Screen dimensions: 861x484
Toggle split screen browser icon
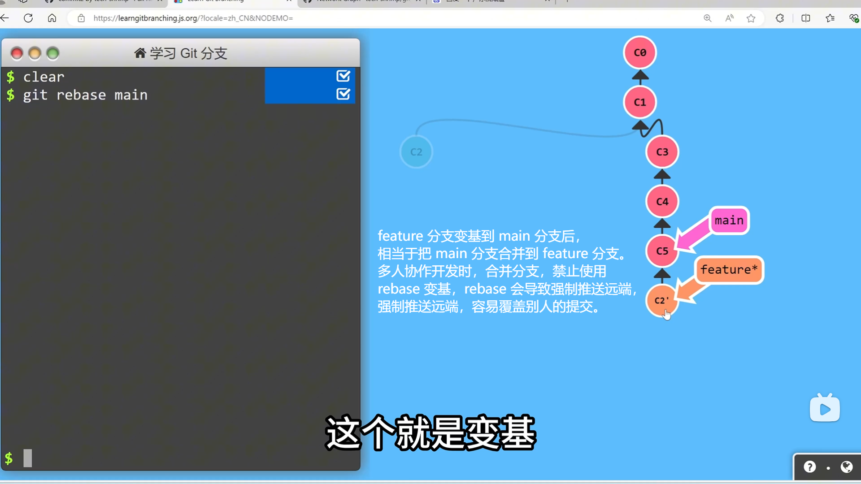tap(805, 18)
